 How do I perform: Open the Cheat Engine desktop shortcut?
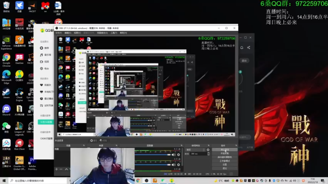point(19,94)
